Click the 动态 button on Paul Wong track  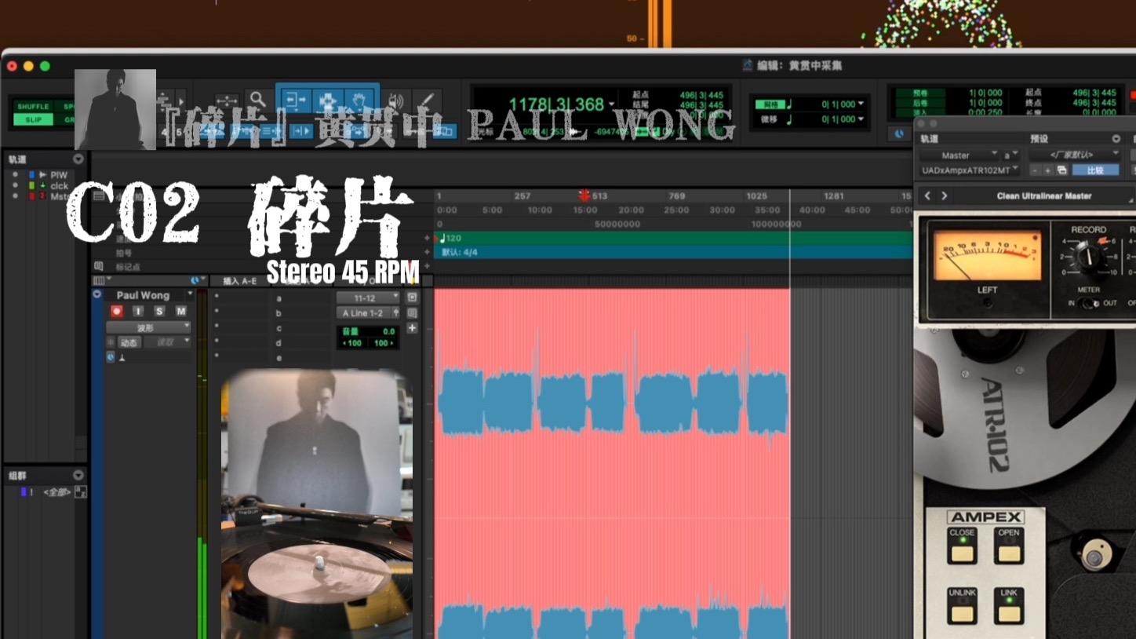(x=129, y=342)
